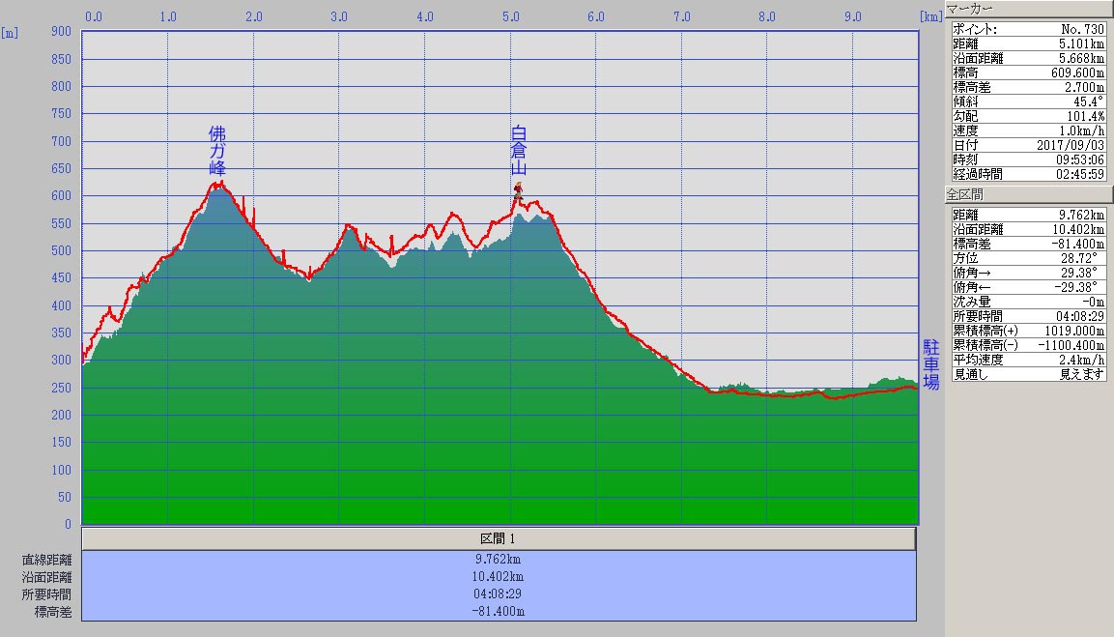
Task: Click the 900 label on elevation axis
Action: click(61, 31)
